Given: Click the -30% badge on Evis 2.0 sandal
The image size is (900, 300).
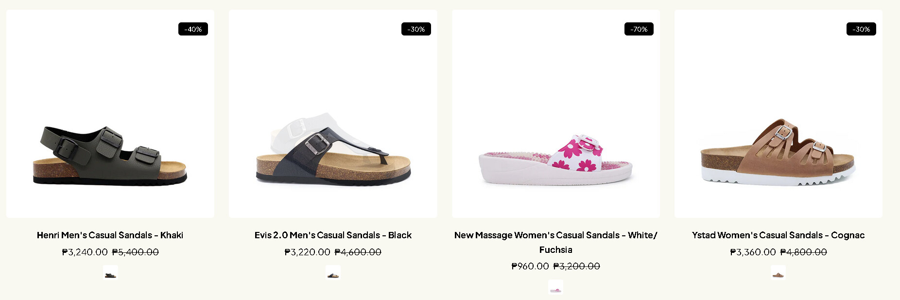Looking at the screenshot, I should click(x=416, y=29).
